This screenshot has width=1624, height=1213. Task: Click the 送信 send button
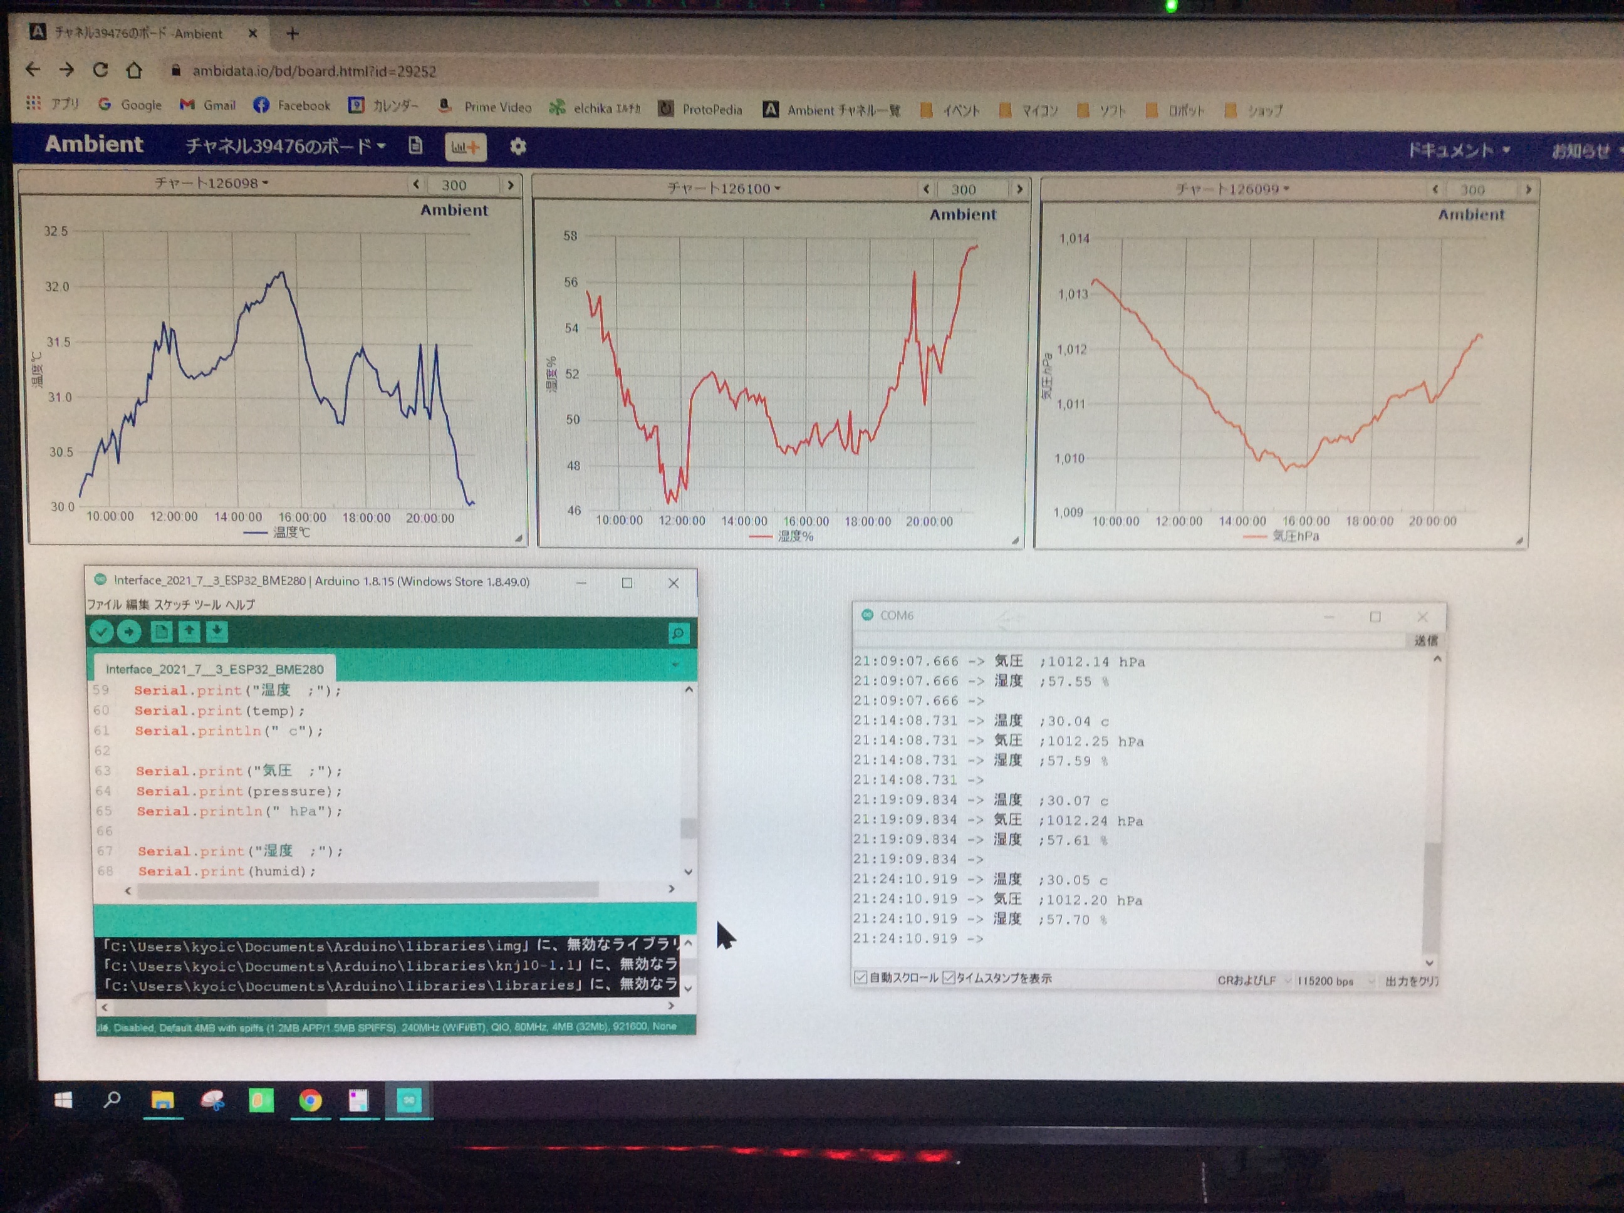tap(1425, 640)
